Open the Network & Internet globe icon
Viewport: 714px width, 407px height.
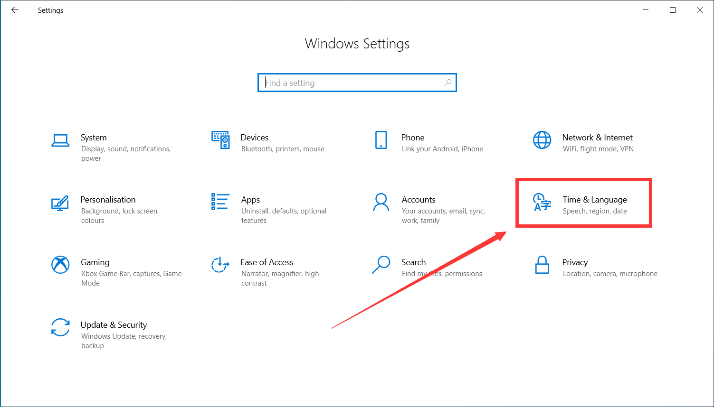[x=542, y=140]
